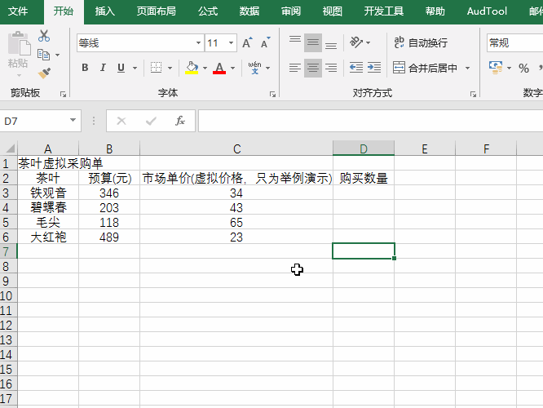This screenshot has width=543, height=408.
Task: Toggle bold formatting
Action: [x=85, y=68]
